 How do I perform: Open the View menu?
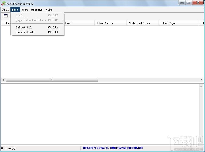click(25, 10)
